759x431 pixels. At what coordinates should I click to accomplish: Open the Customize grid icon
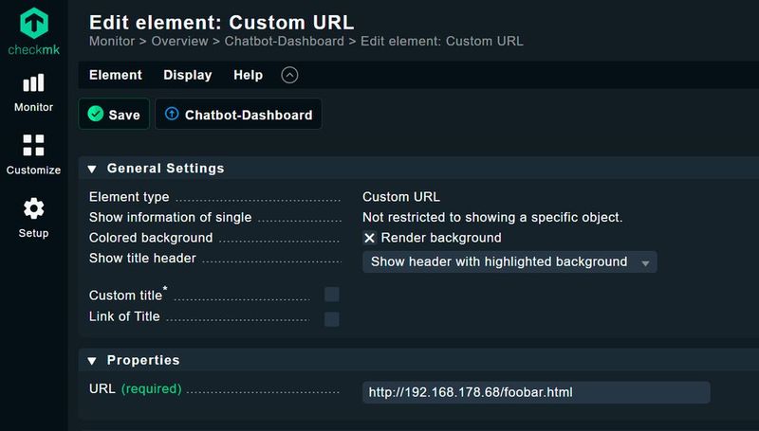(33, 145)
